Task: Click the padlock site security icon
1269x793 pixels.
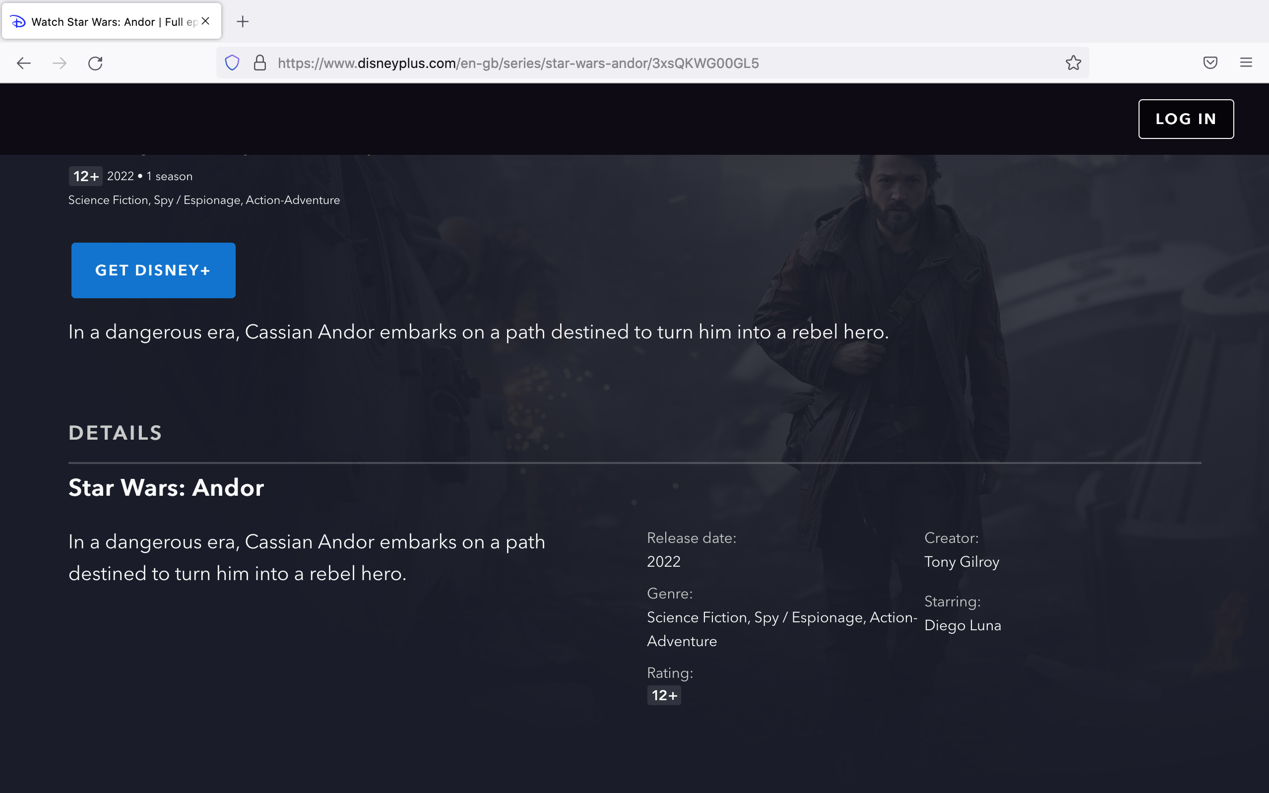Action: pos(259,63)
